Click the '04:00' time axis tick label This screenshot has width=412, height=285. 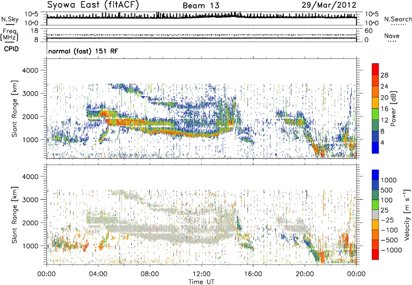[x=98, y=274]
